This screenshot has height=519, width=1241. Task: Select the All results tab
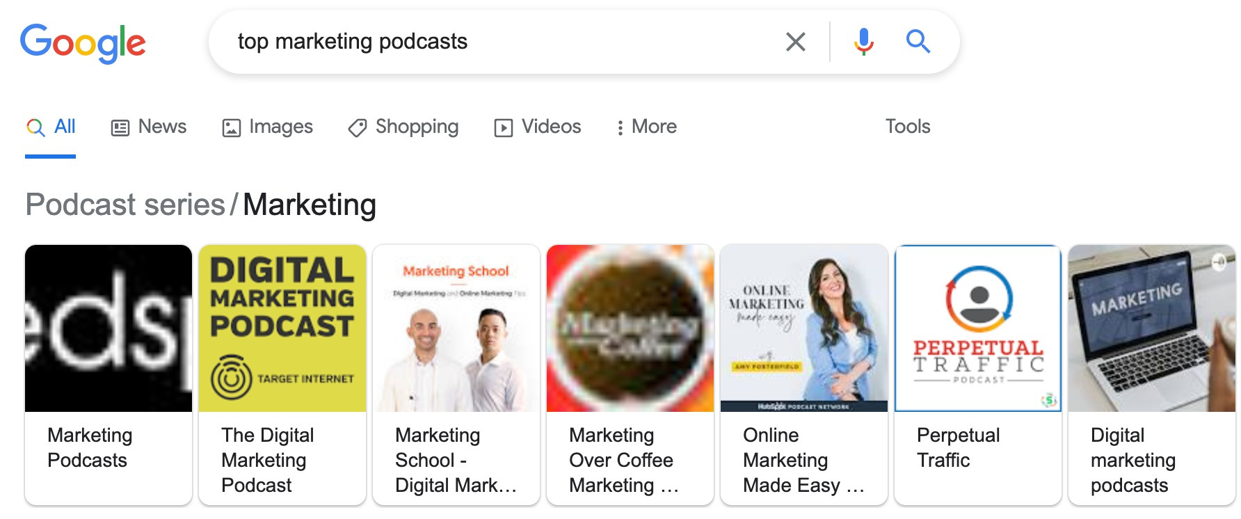51,127
